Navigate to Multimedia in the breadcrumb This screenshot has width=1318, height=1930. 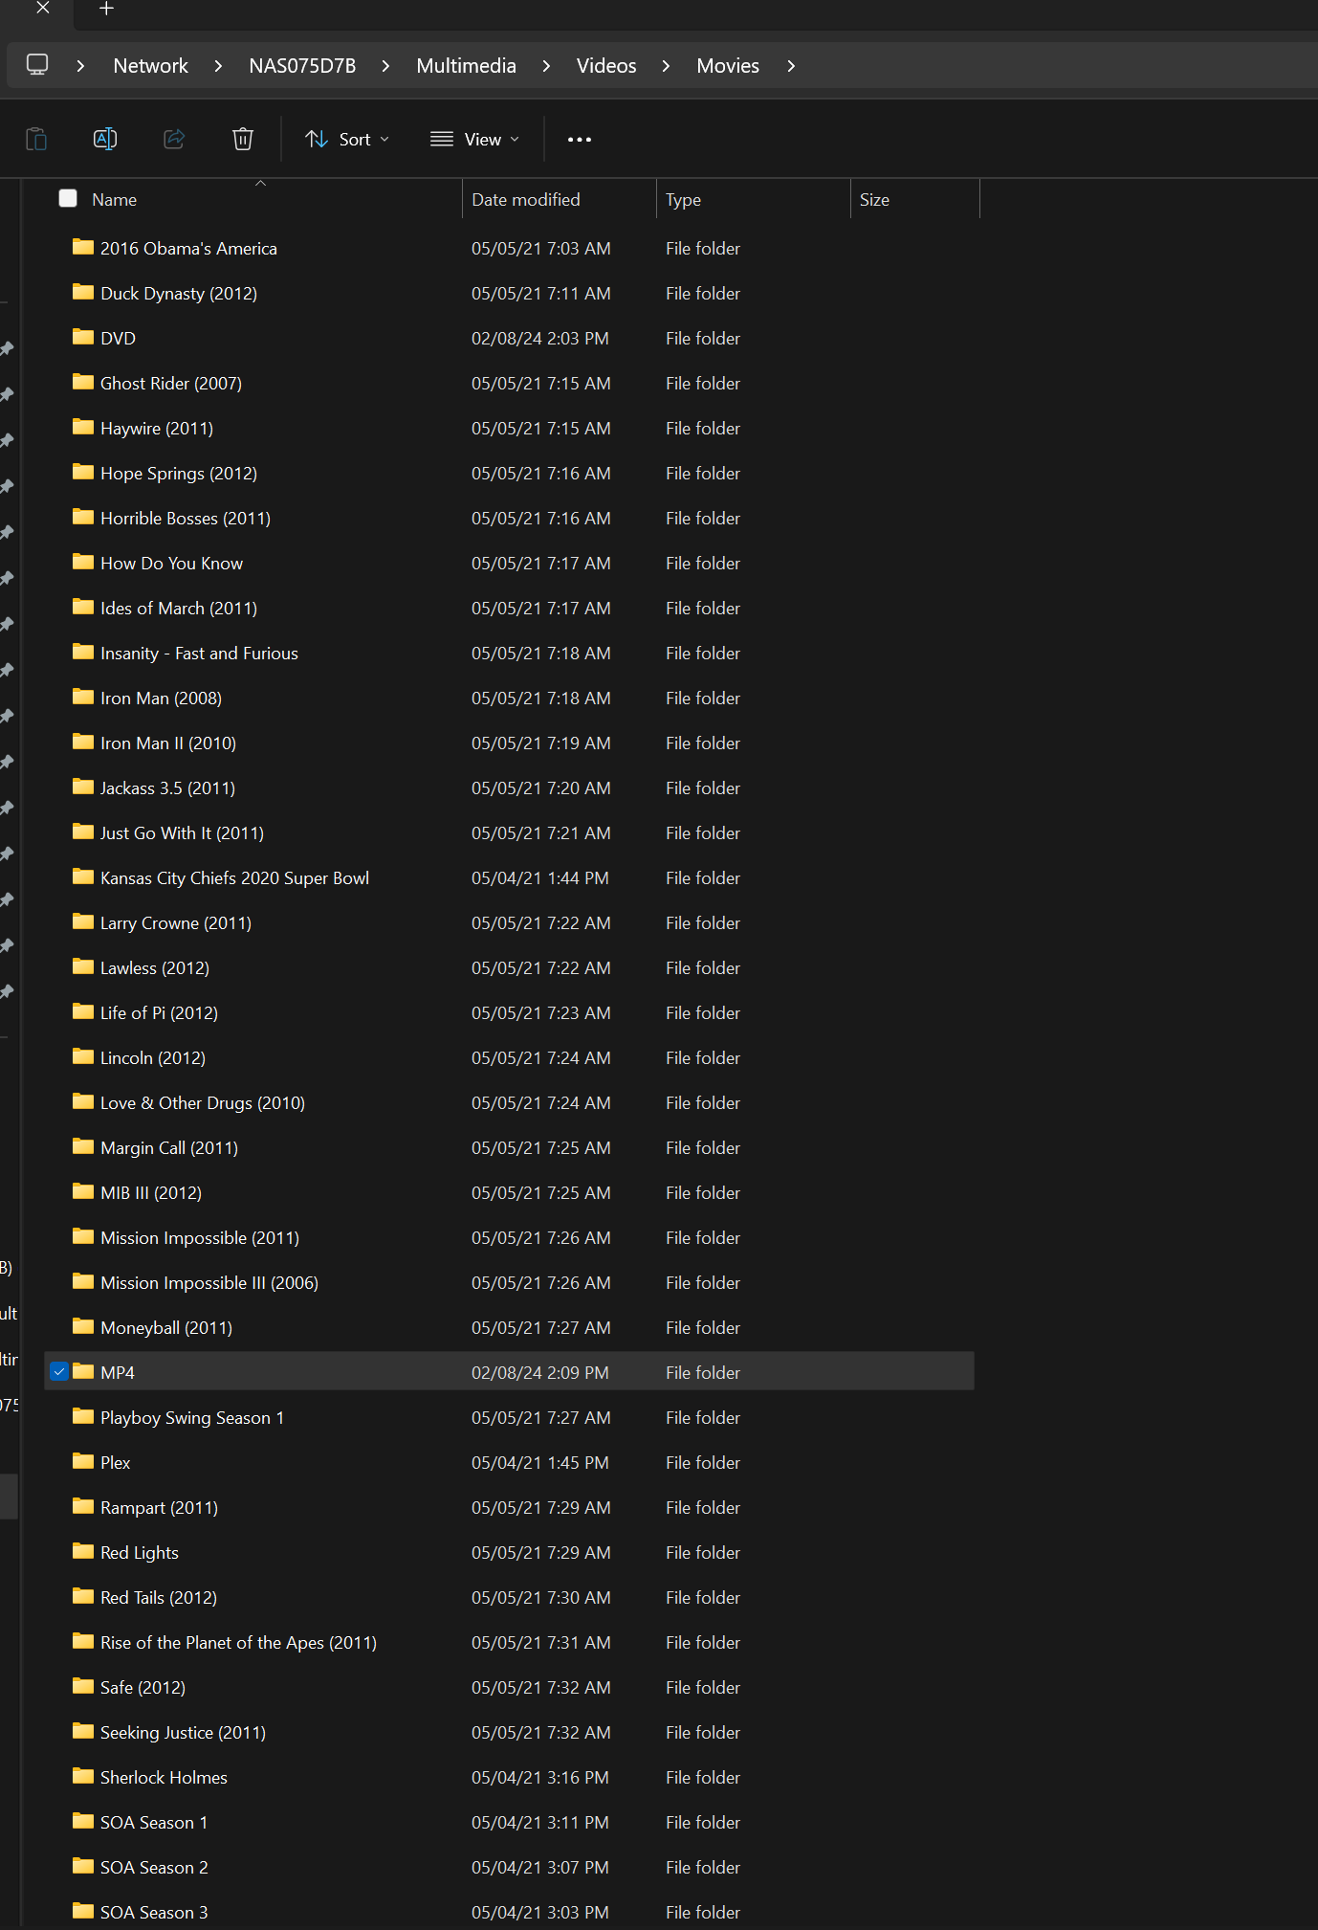point(466,66)
